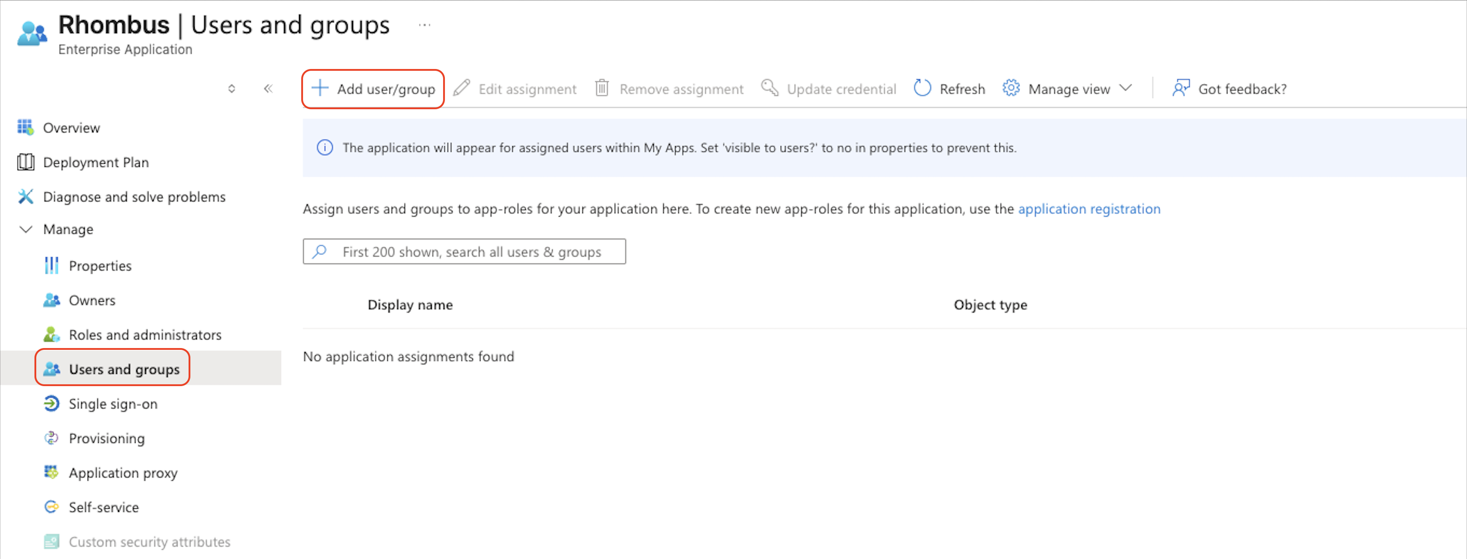Click the users & groups search field
1467x559 pixels.
464,251
